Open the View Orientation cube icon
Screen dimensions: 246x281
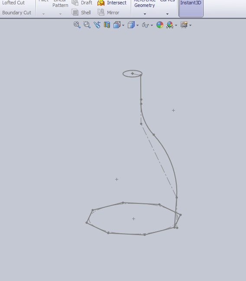click(x=117, y=25)
